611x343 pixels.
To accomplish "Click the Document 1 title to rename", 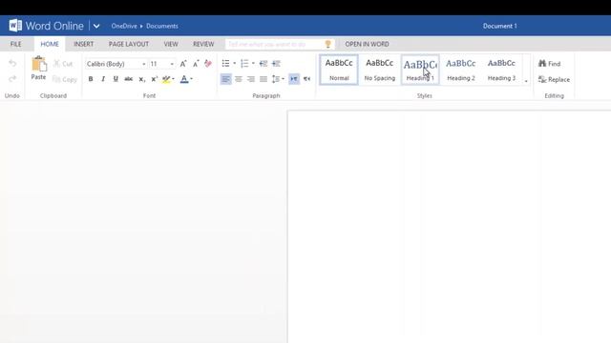I will click(x=500, y=26).
